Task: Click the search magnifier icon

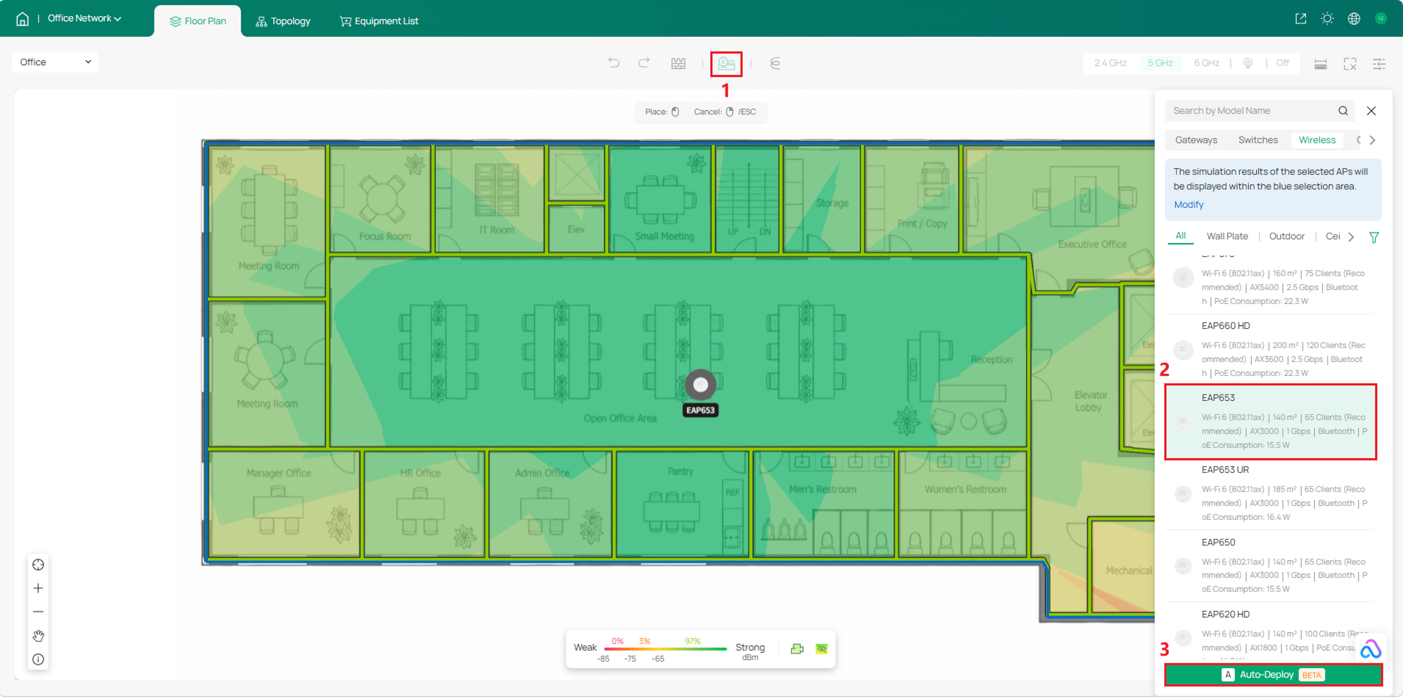Action: (x=1342, y=111)
